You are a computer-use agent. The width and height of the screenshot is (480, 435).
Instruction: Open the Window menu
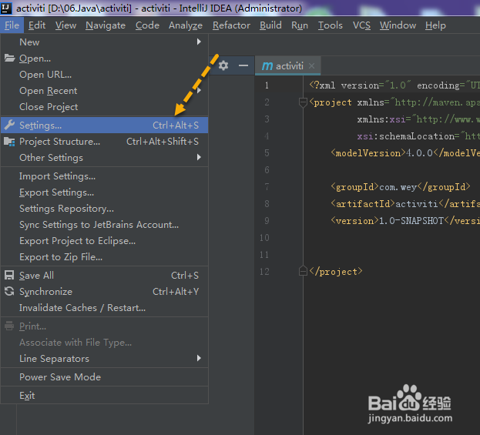tap(398, 25)
